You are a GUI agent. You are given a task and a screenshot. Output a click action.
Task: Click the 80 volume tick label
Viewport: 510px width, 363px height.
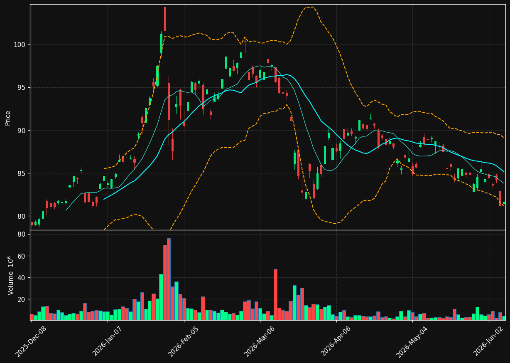pyautogui.click(x=22, y=235)
